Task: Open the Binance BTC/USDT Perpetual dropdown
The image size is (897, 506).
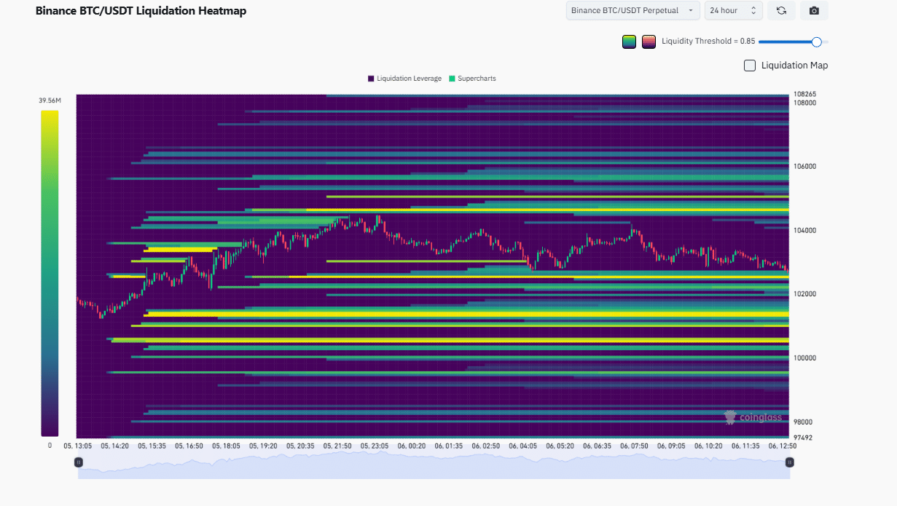Action: click(632, 11)
